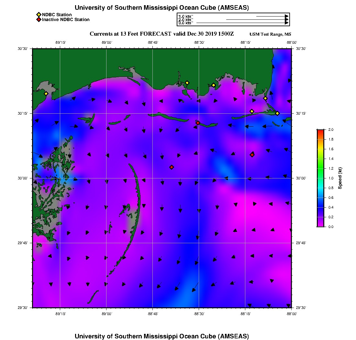Click the 'USM Test Range, MS' text
Image resolution: width=356 pixels, height=340 pixels.
click(270, 34)
